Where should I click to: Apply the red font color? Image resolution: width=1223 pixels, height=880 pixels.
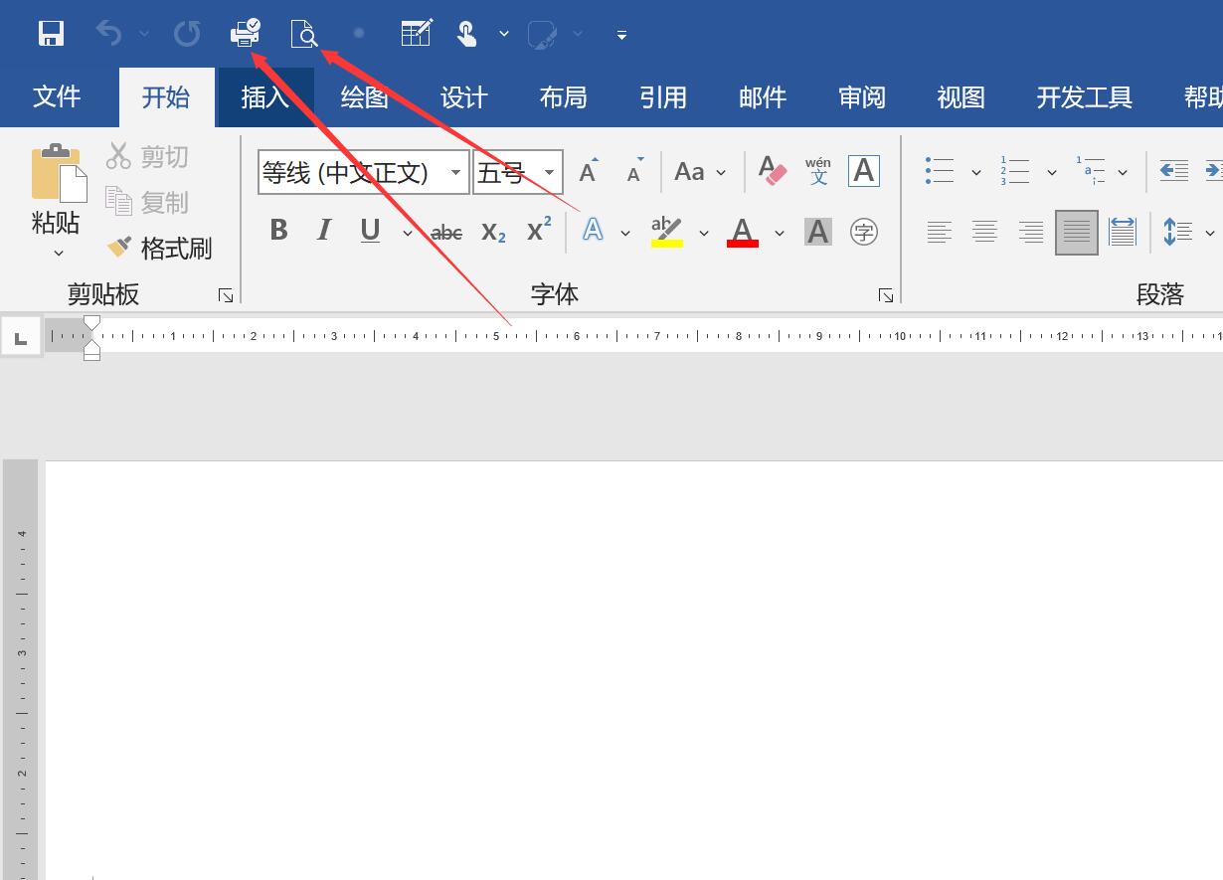pyautogui.click(x=743, y=232)
